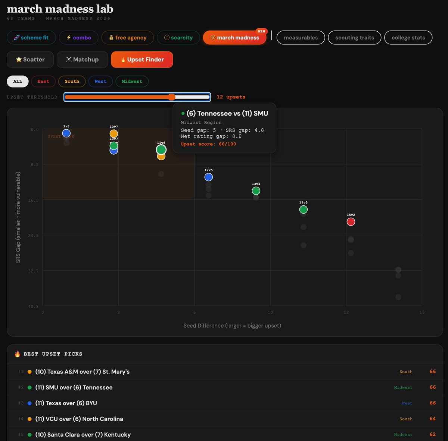448x441 pixels.
Task: Open the scouting traits tab
Action: click(354, 37)
